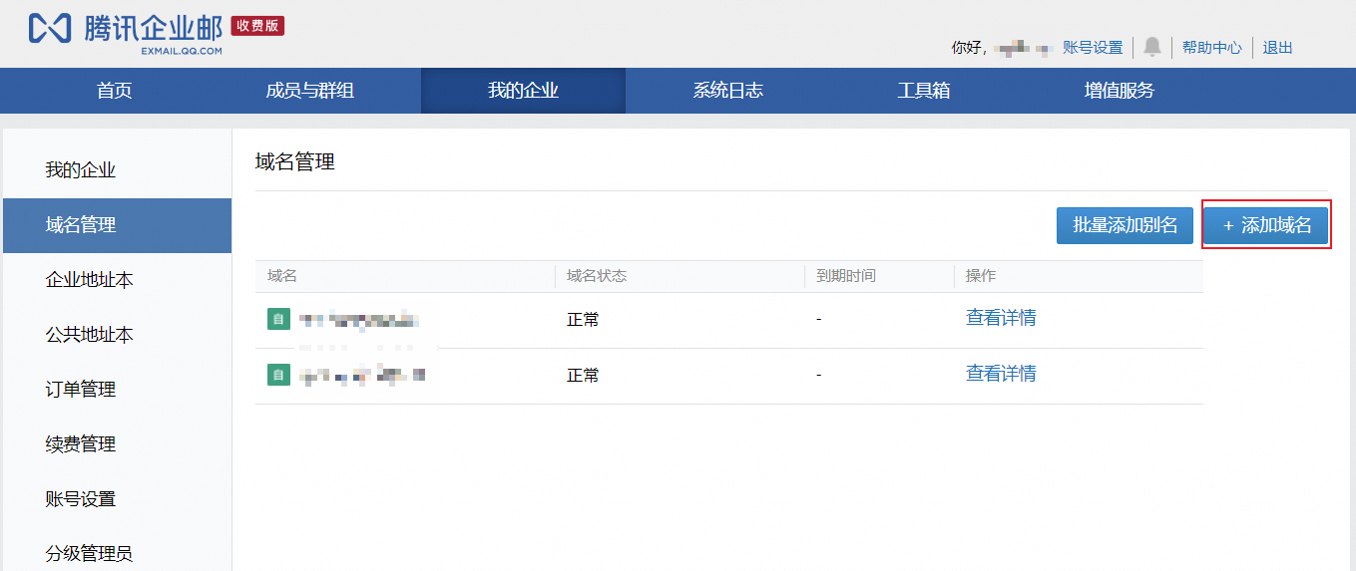1356x571 pixels.
Task: Open 续费管理 from the sidebar
Action: tap(80, 444)
